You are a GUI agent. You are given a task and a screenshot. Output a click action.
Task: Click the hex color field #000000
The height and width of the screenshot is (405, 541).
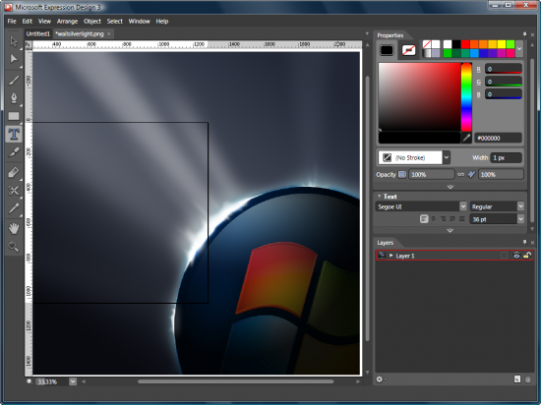[x=498, y=138]
